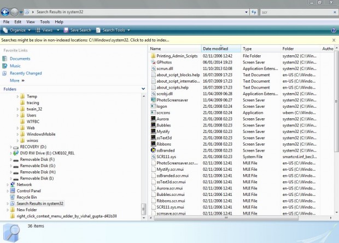
Task: Select New Folder in the tree
Action: click(27, 210)
